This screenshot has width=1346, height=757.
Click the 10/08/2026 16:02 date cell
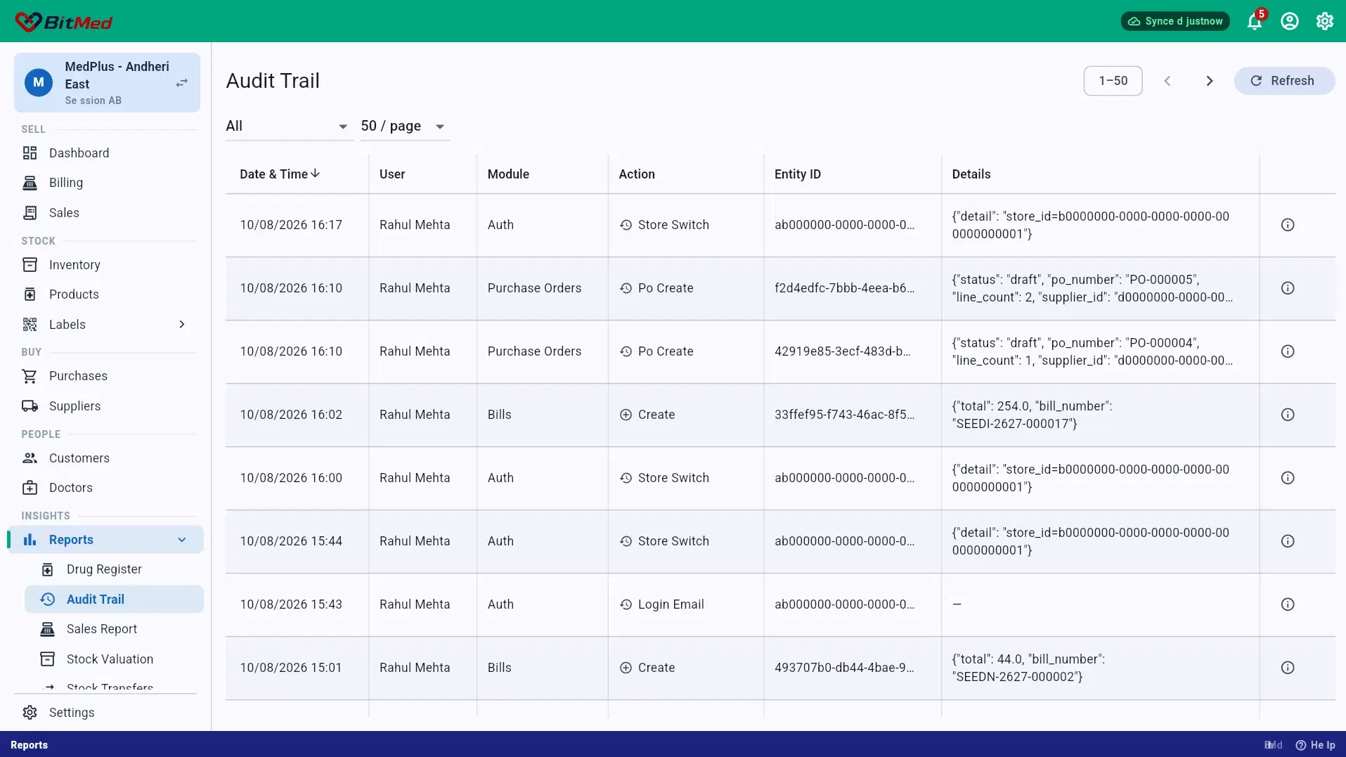coord(291,415)
